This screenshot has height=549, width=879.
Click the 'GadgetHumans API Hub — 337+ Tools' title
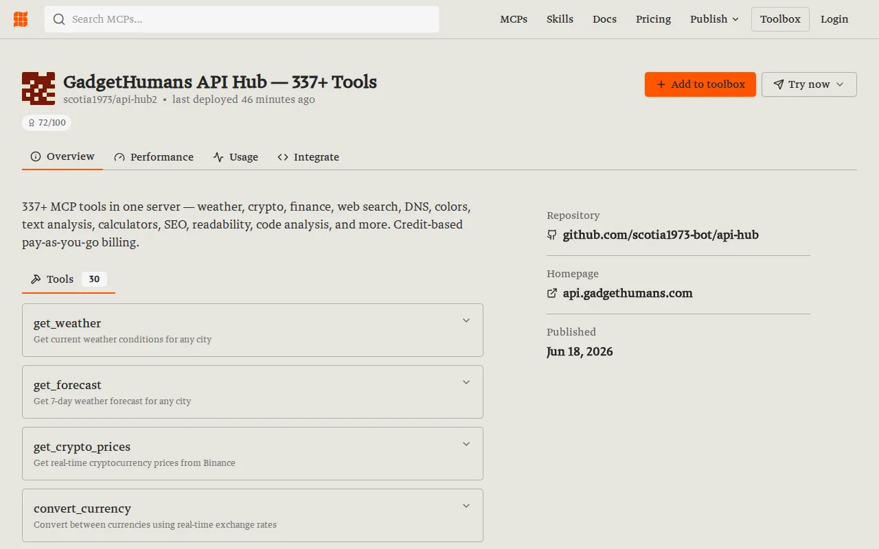(x=220, y=82)
